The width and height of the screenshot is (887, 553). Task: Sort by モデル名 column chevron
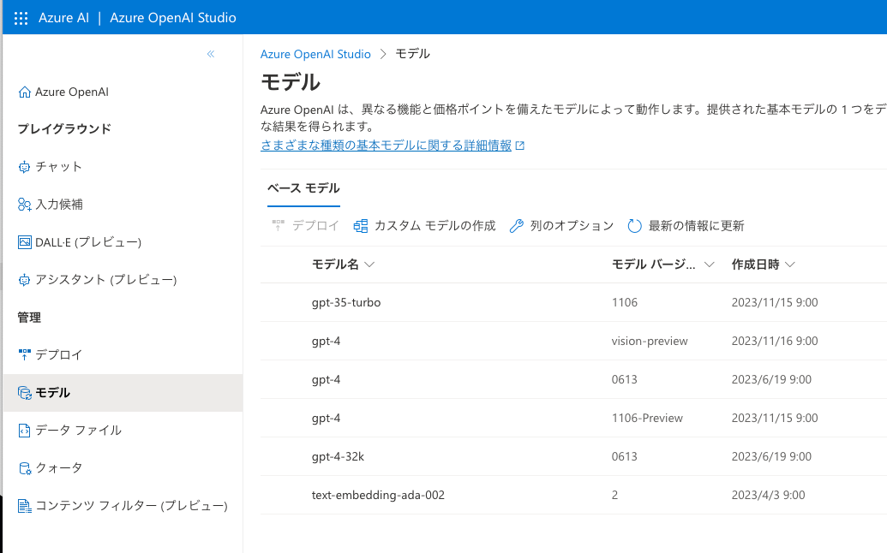tap(370, 265)
